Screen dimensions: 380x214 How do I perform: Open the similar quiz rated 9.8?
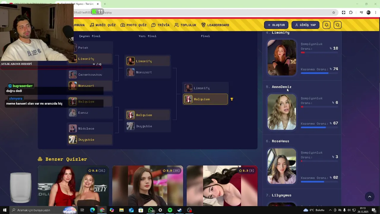pyautogui.click(x=73, y=186)
